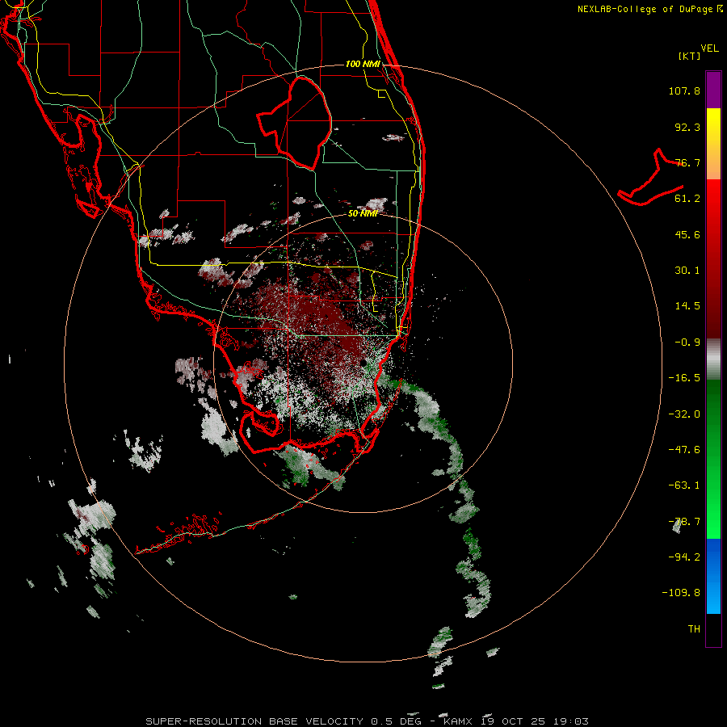
Task: Click the 50 NMI range ring label
Action: (x=363, y=214)
